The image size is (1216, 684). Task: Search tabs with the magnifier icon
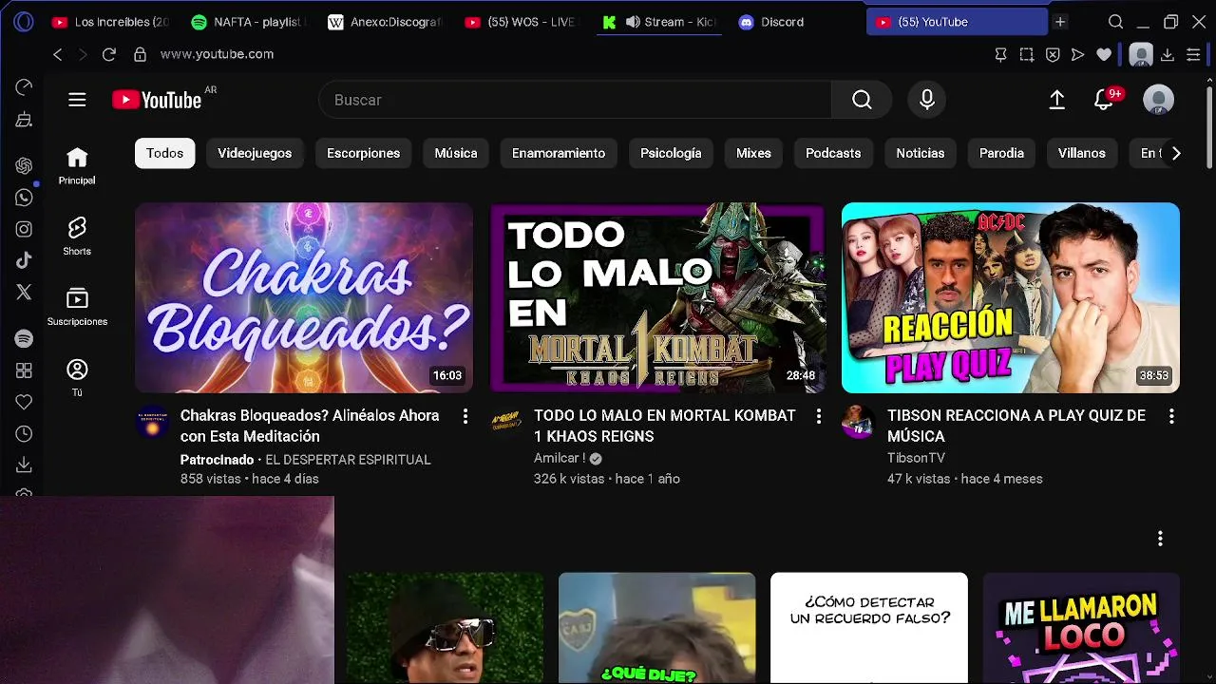coord(1115,22)
